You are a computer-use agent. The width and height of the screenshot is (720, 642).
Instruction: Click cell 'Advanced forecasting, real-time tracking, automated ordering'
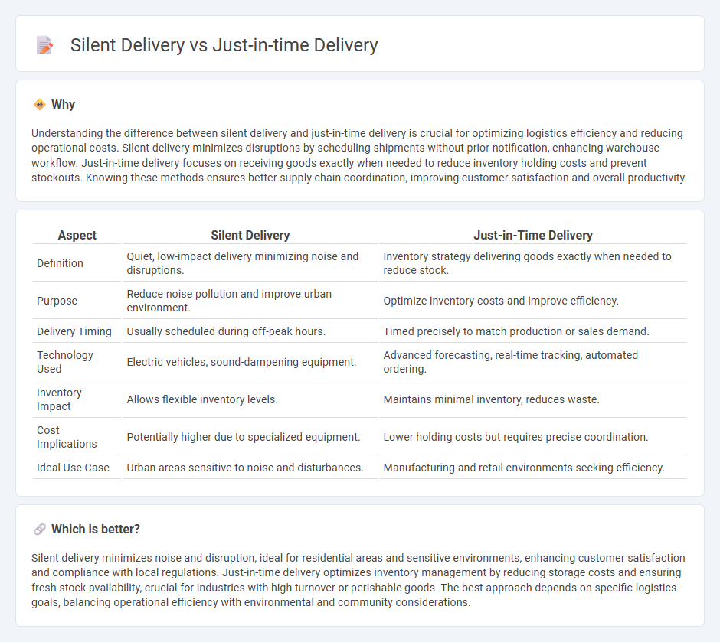[x=533, y=362]
